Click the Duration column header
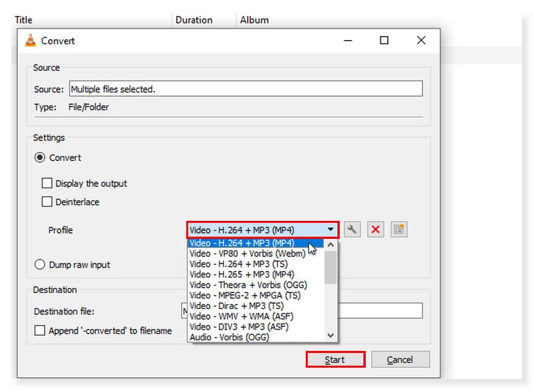The image size is (534, 391). coord(193,19)
